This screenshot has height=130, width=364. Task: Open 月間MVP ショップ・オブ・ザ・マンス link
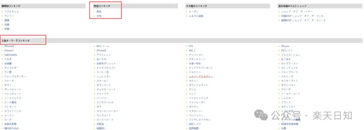(302, 16)
